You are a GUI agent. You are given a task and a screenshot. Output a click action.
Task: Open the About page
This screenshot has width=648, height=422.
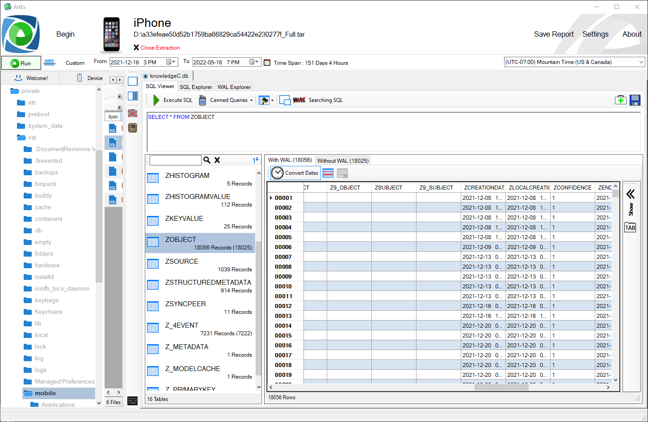632,34
